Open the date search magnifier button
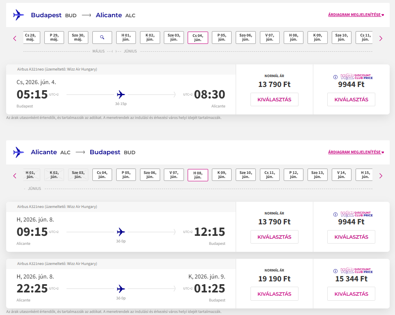The height and width of the screenshot is (315, 395). coord(102,37)
